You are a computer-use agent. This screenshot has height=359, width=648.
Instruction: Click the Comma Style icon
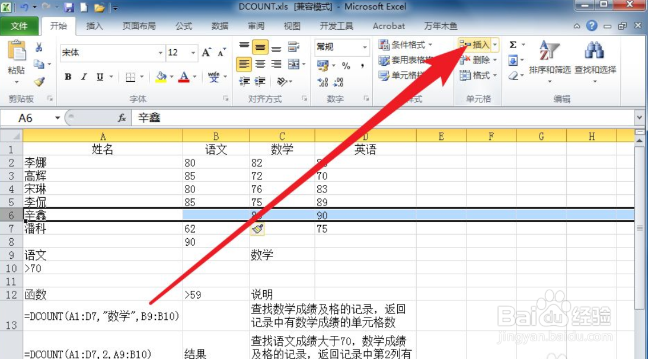click(362, 66)
